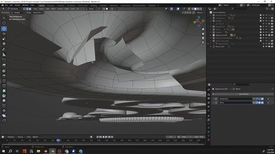Open the File menu
This screenshot has width=275, height=154.
(x=6, y=5)
